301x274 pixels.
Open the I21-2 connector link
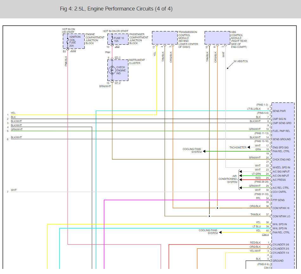click(x=118, y=83)
